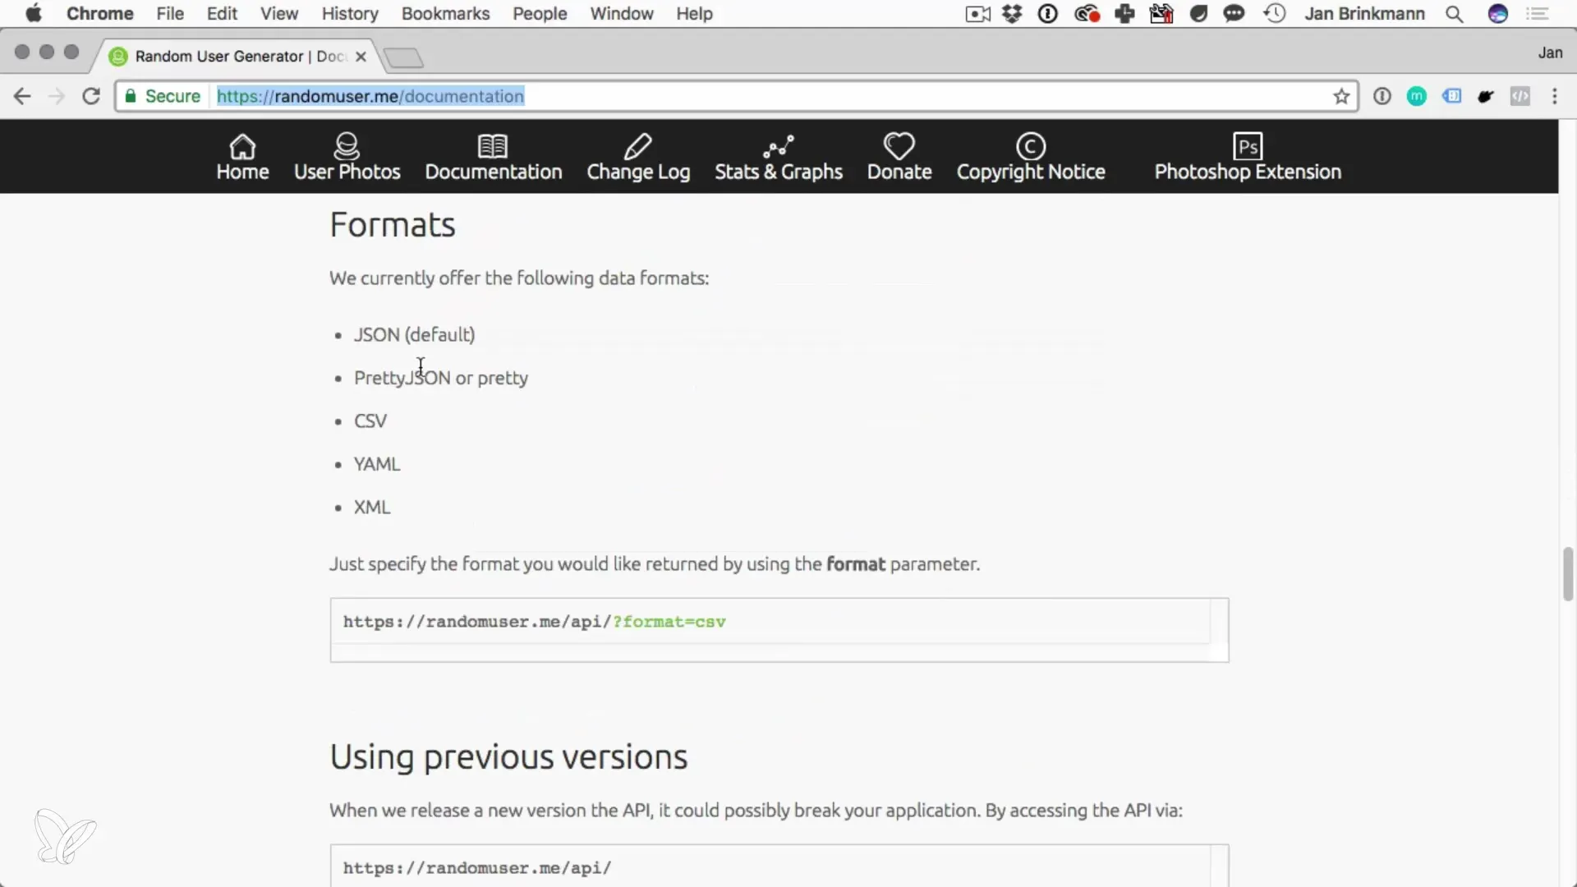Open the File menu
Screen dimensions: 1577x887
pos(170,14)
